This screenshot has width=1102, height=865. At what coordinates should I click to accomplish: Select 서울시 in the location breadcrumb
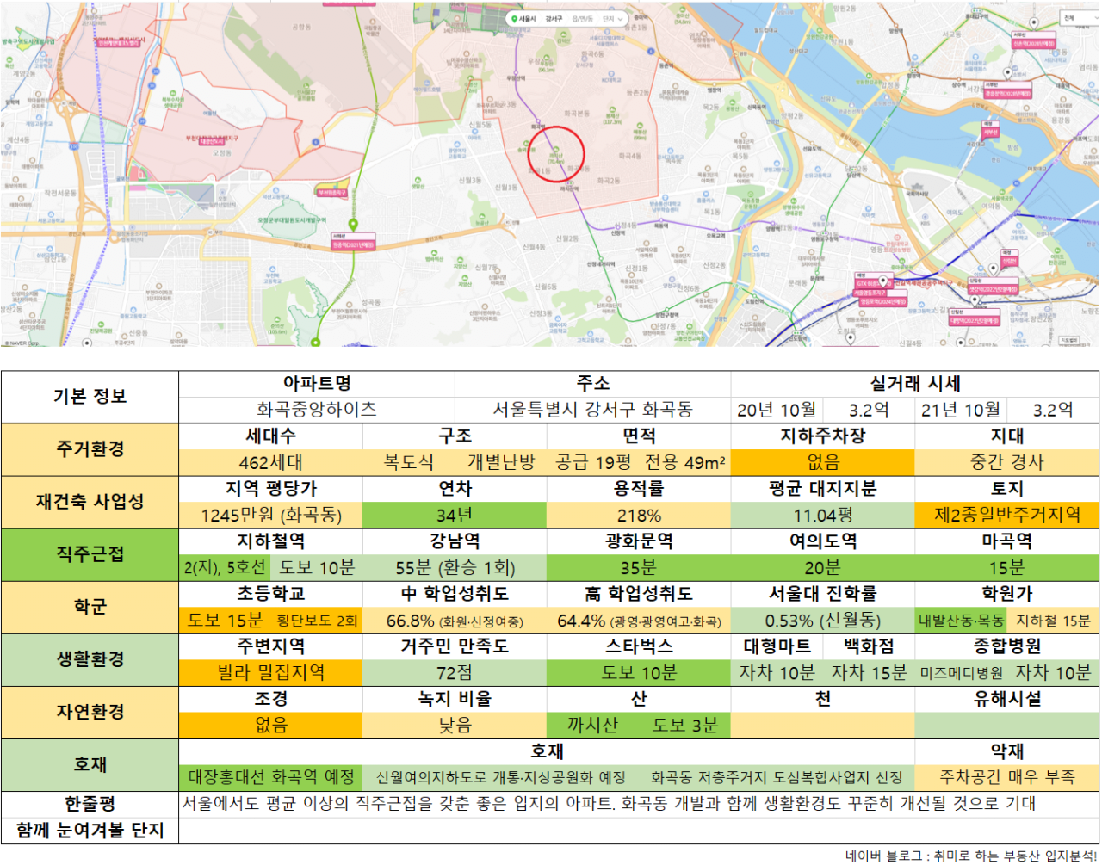(529, 18)
